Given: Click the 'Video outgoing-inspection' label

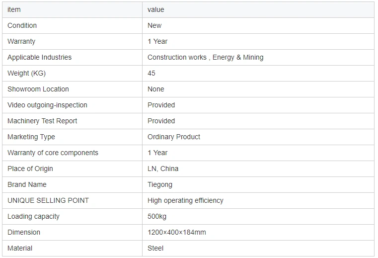Looking at the screenshot, I should click(x=47, y=105).
